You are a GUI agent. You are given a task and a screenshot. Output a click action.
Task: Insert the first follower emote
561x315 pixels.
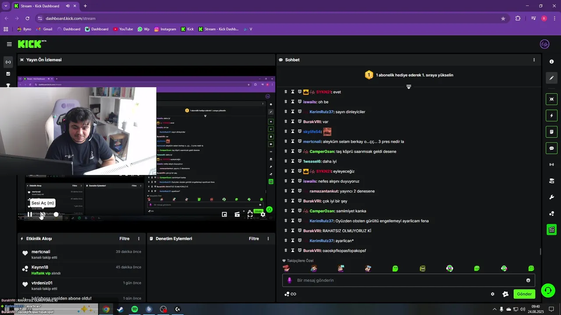[x=286, y=268]
